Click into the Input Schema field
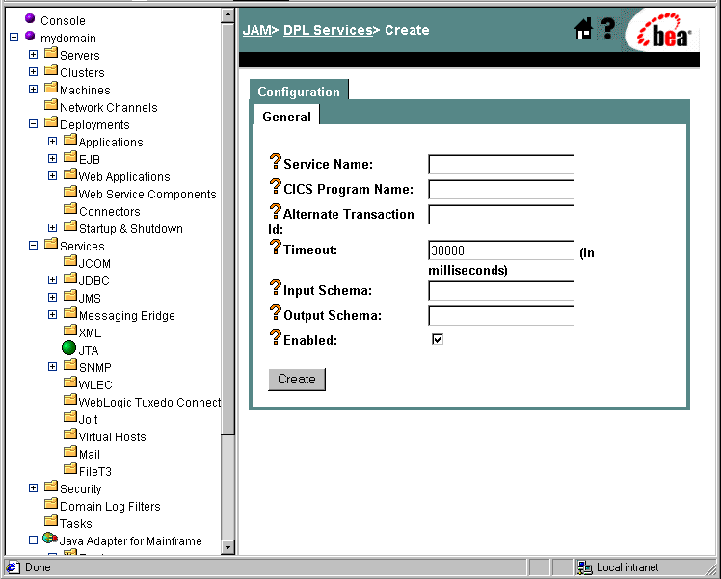The width and height of the screenshot is (721, 579). [501, 290]
